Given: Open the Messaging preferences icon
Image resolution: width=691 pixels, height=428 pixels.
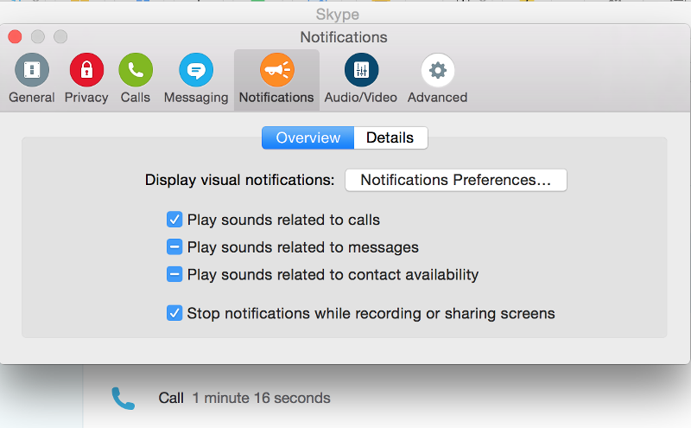Looking at the screenshot, I should pyautogui.click(x=196, y=71).
